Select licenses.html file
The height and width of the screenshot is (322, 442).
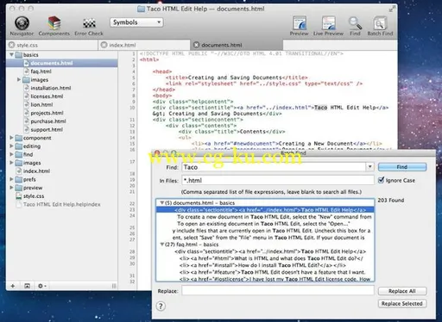pos(47,96)
